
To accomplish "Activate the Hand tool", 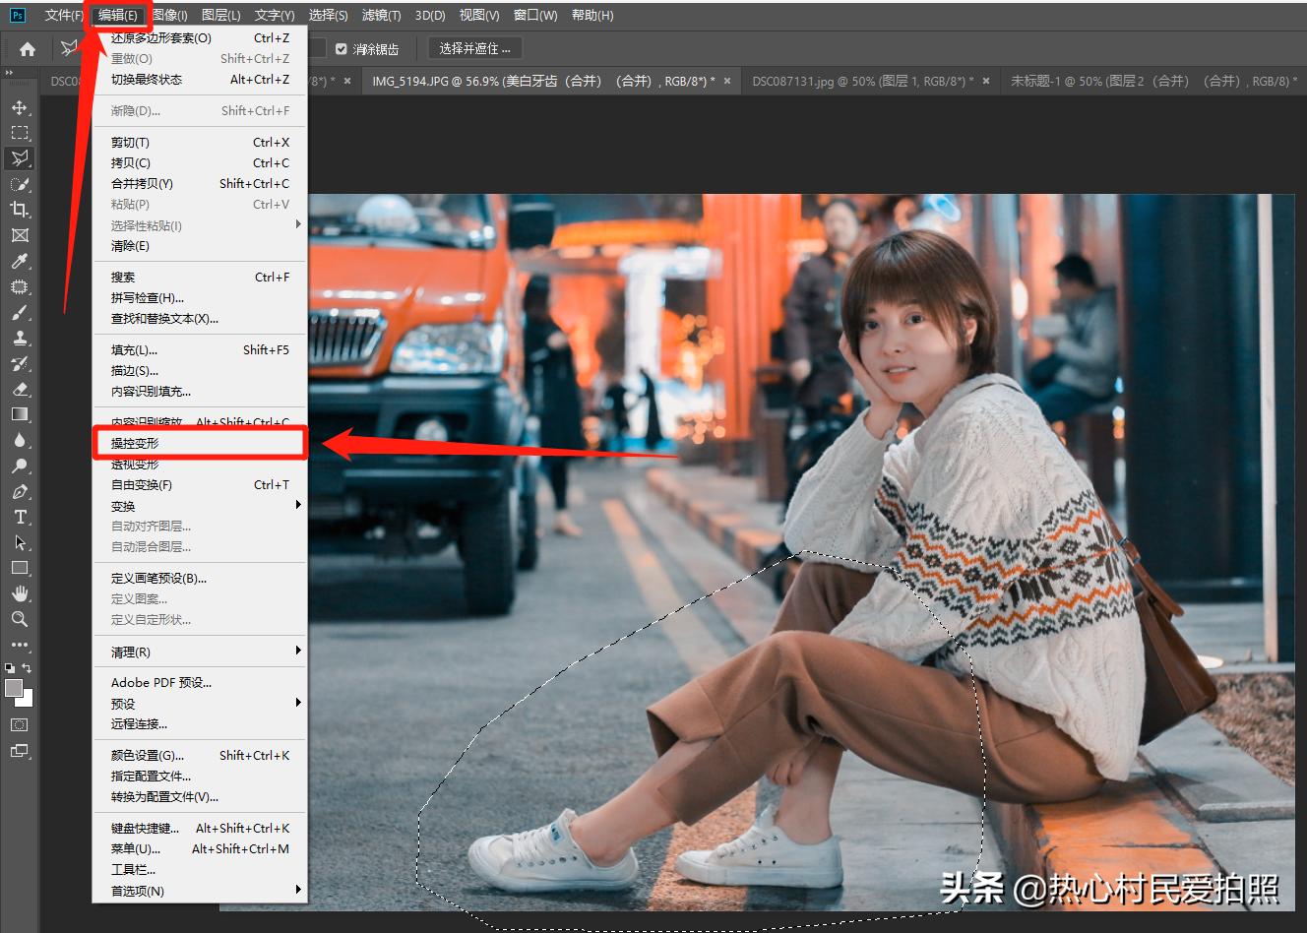I will point(20,593).
